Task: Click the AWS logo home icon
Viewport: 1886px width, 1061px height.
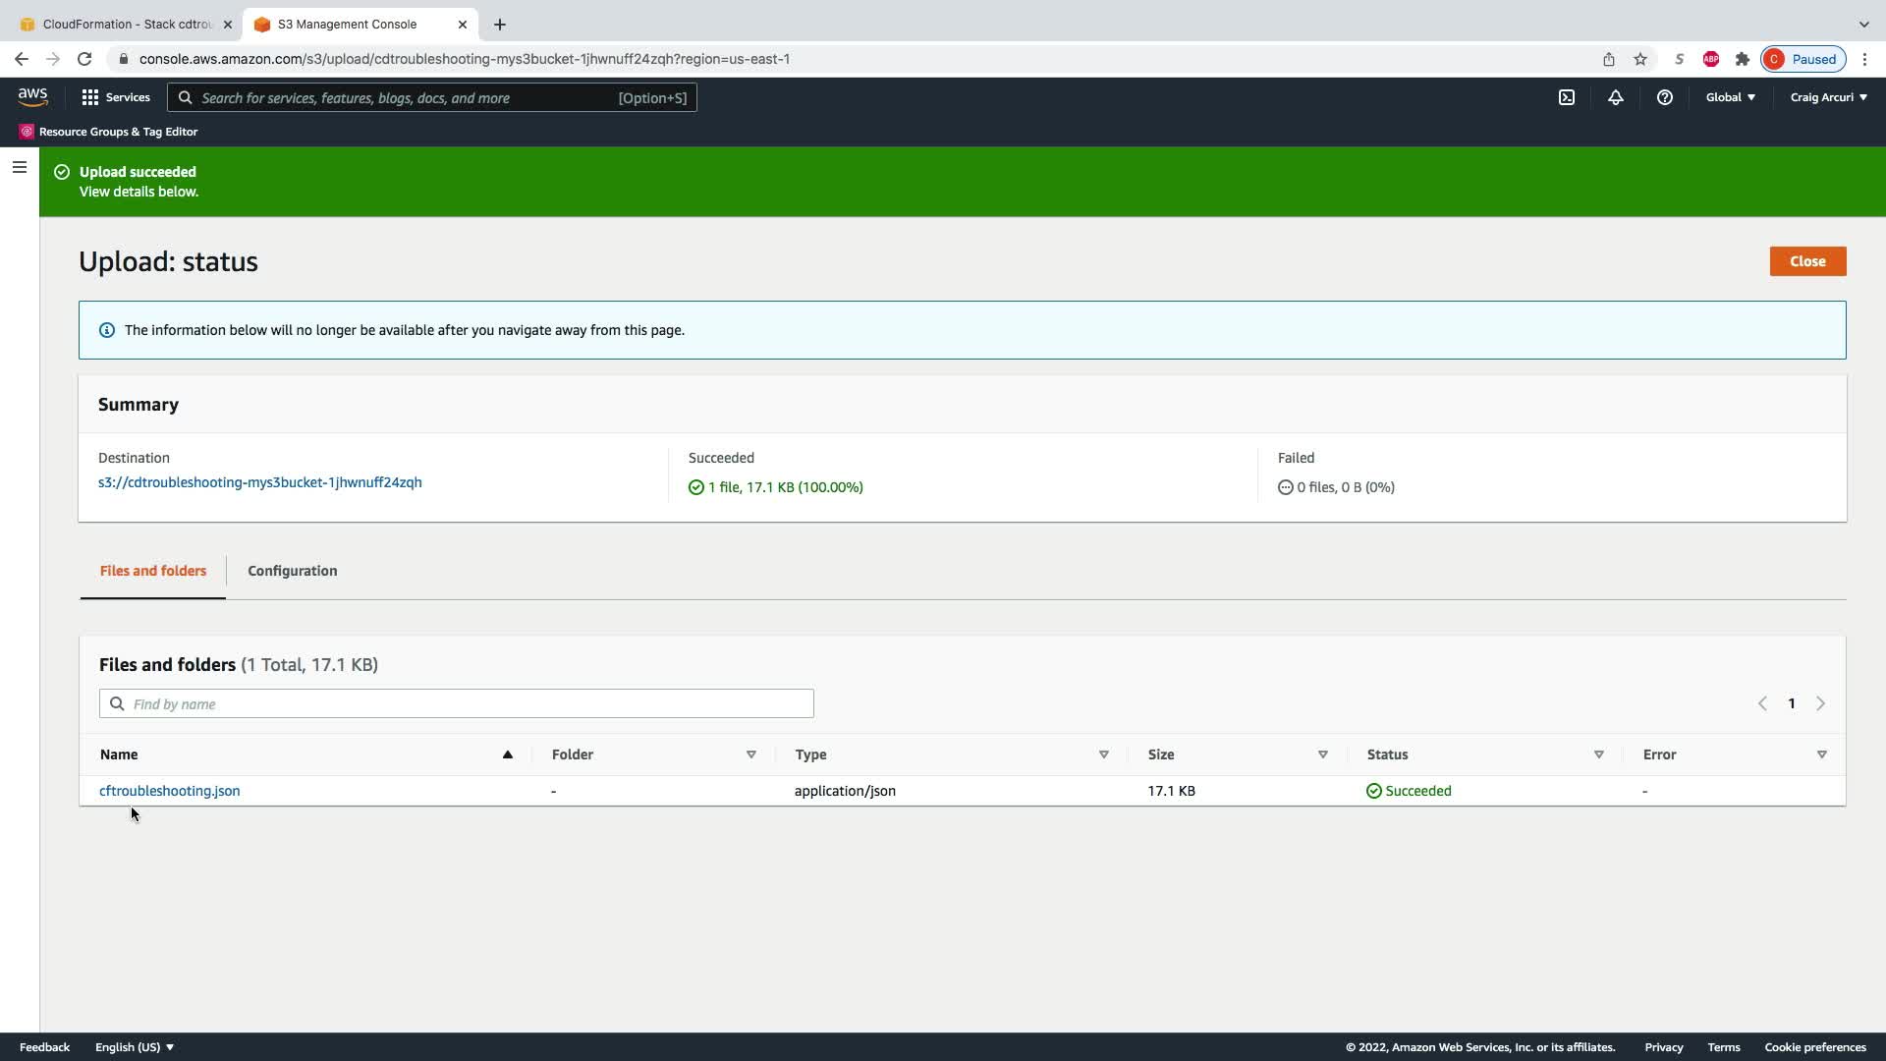Action: pyautogui.click(x=32, y=96)
